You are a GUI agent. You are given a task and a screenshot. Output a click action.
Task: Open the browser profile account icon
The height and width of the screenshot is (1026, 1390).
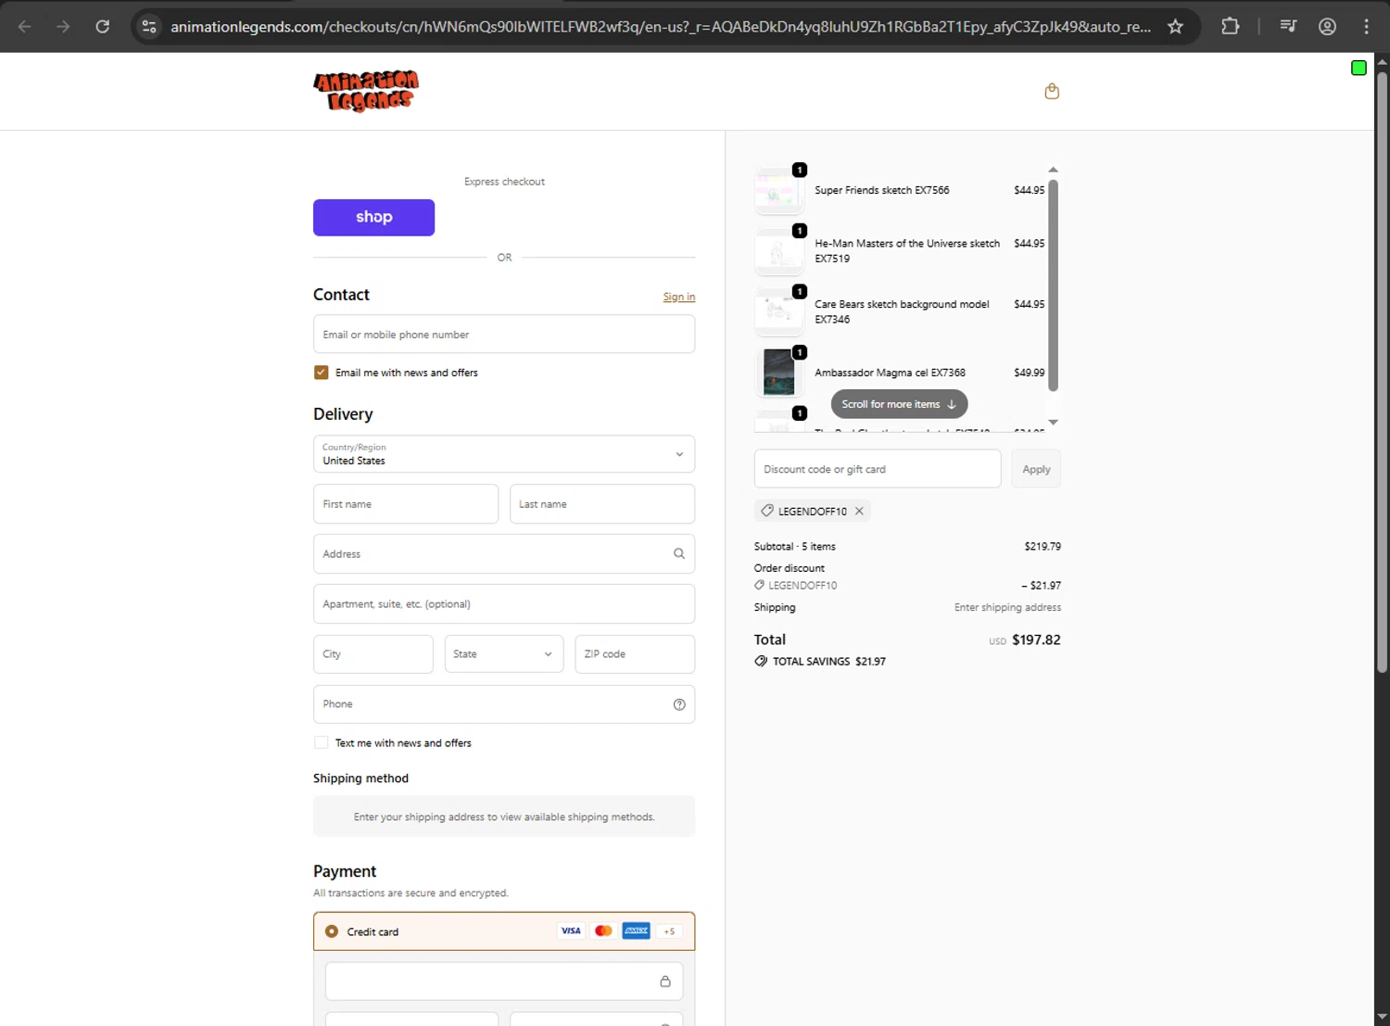(x=1327, y=26)
